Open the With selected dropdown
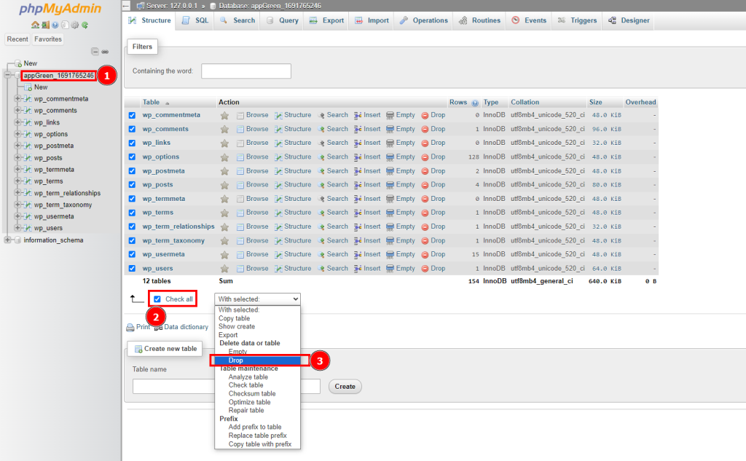Image resolution: width=746 pixels, height=461 pixels. pos(257,299)
